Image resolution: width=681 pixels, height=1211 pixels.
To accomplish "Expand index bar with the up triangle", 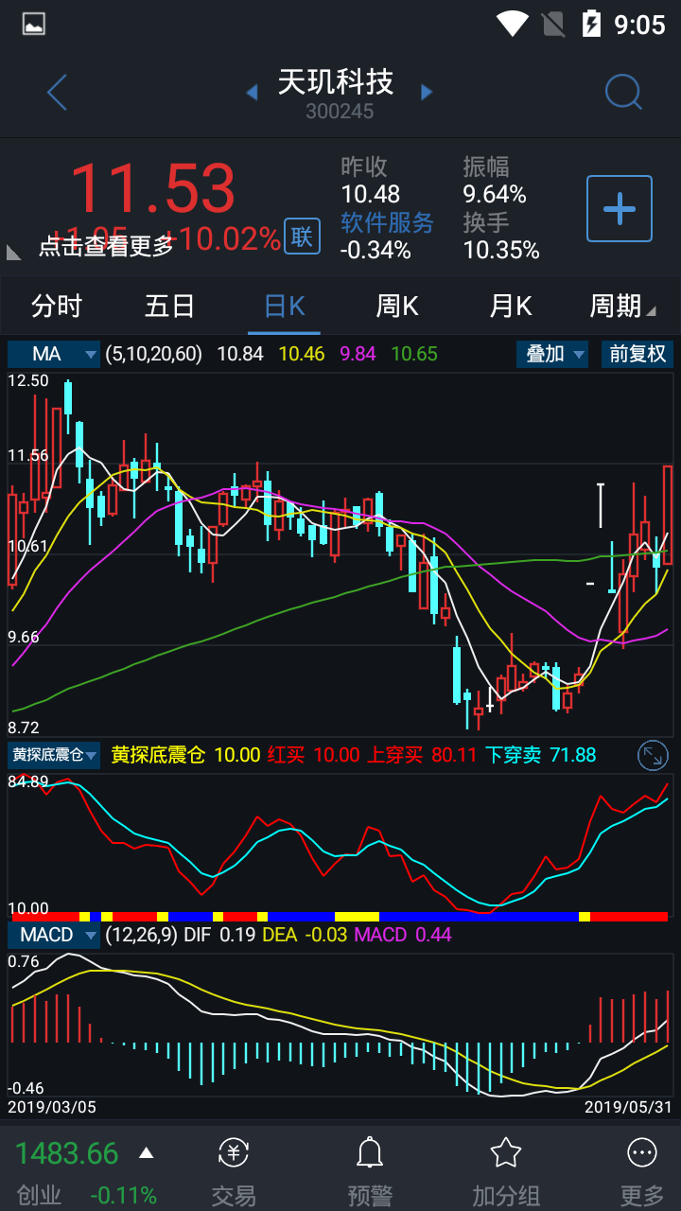I will pos(147,1152).
